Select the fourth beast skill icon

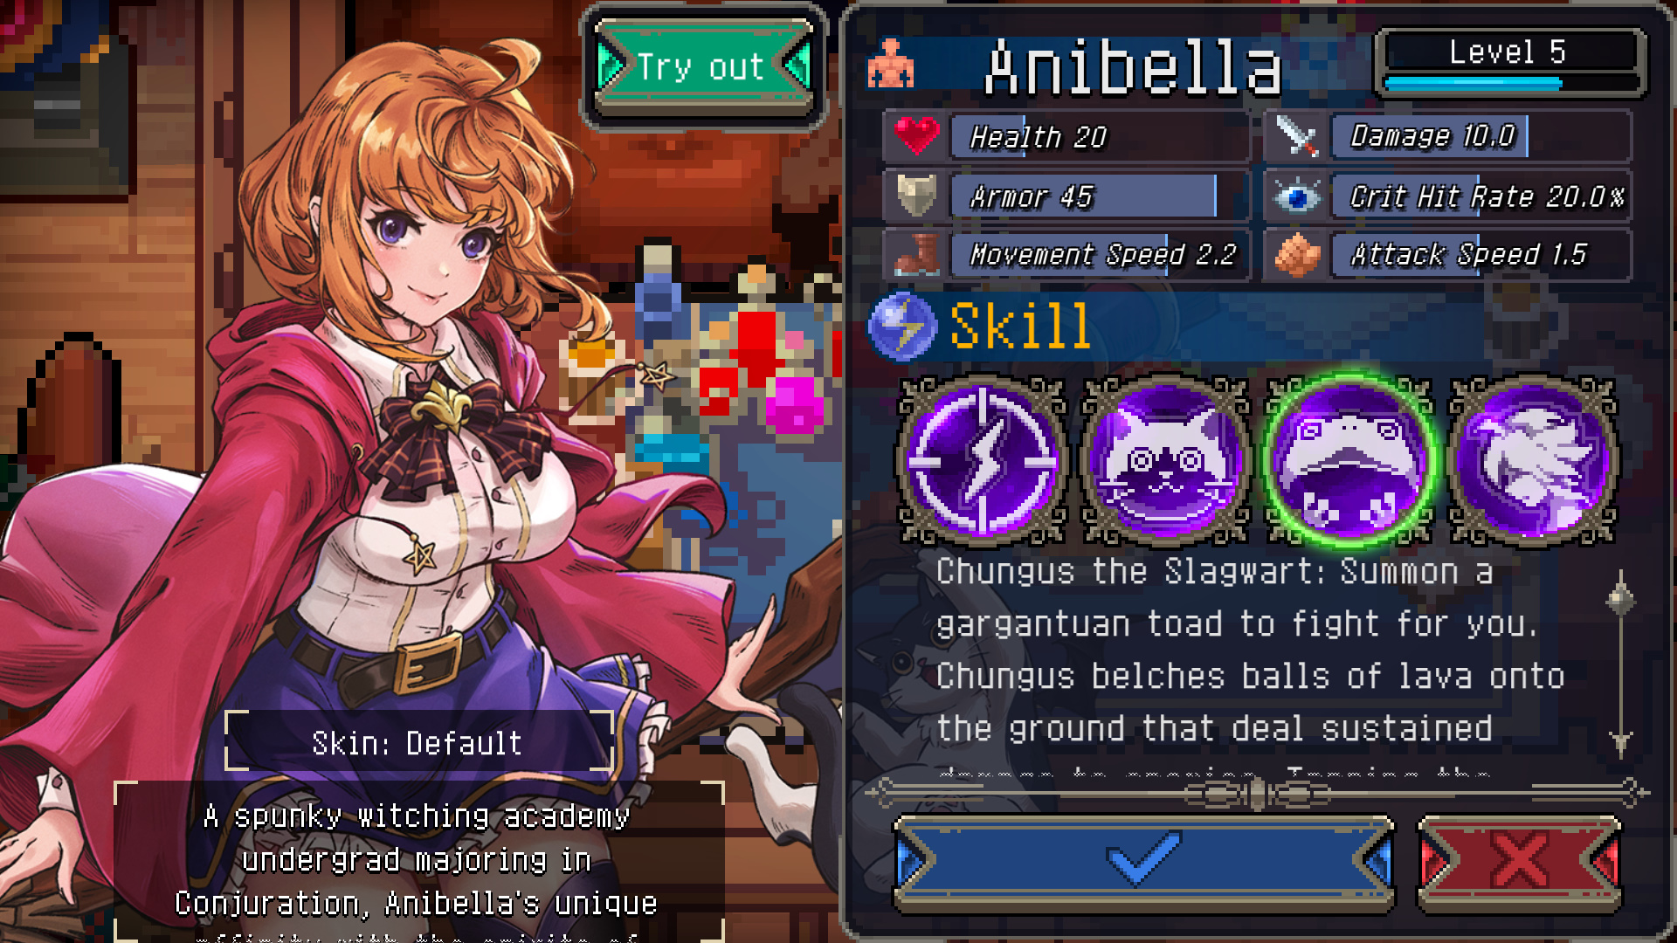coord(1533,460)
